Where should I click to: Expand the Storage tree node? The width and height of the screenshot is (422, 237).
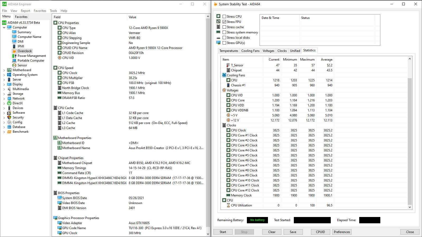[4, 94]
